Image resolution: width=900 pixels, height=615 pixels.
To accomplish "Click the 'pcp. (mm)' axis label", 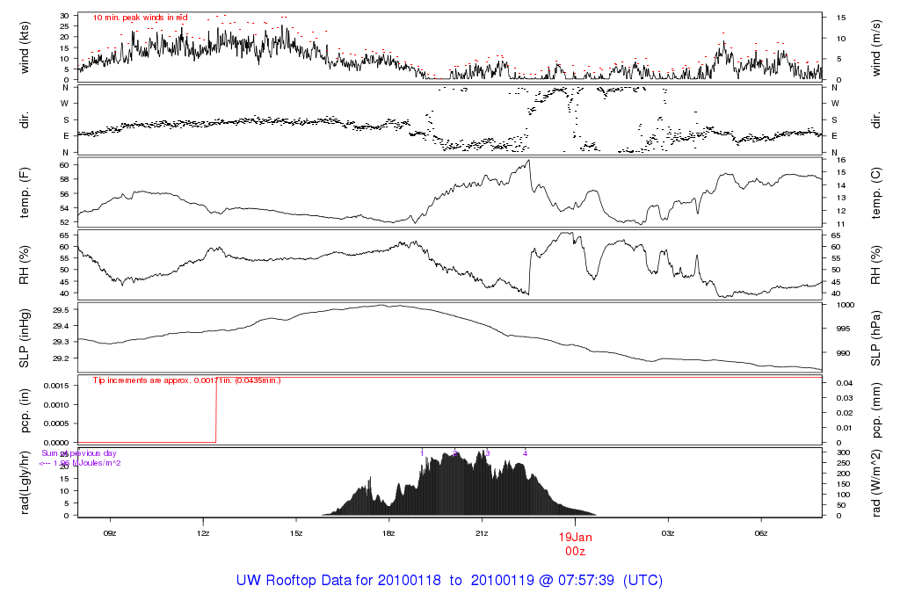I will (x=875, y=410).
